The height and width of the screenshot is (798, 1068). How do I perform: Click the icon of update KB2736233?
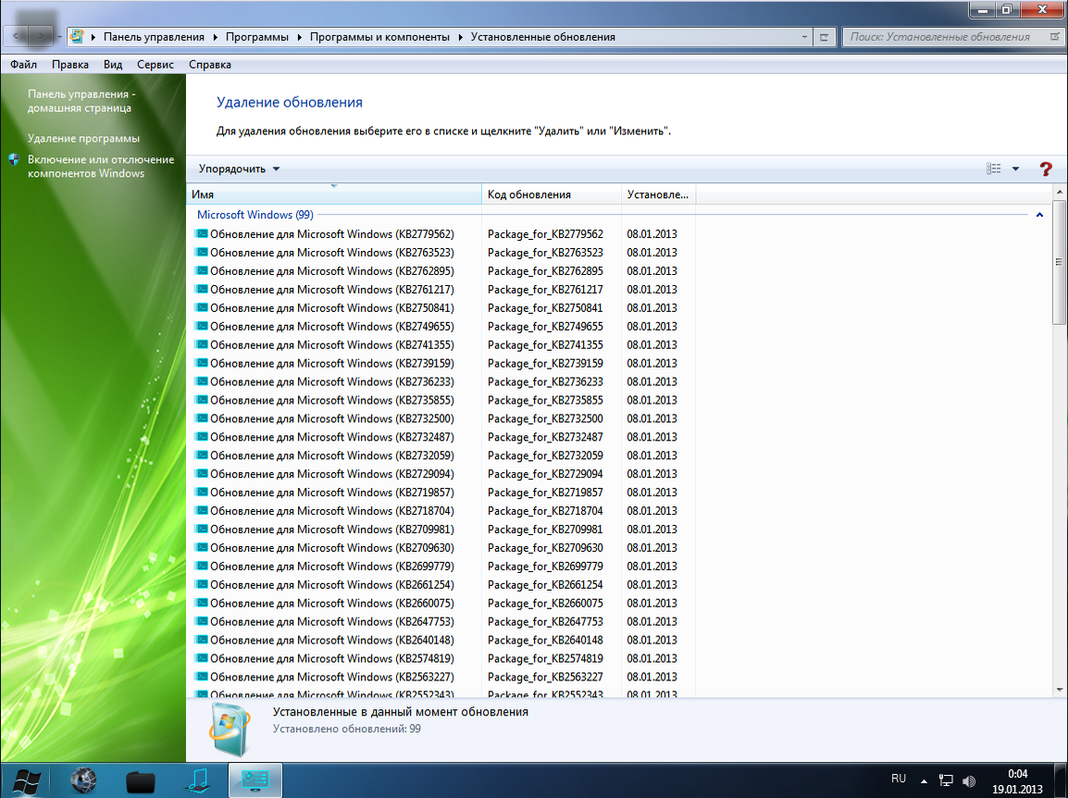202,380
